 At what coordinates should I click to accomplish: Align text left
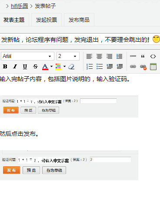pyautogui.click(x=89, y=56)
